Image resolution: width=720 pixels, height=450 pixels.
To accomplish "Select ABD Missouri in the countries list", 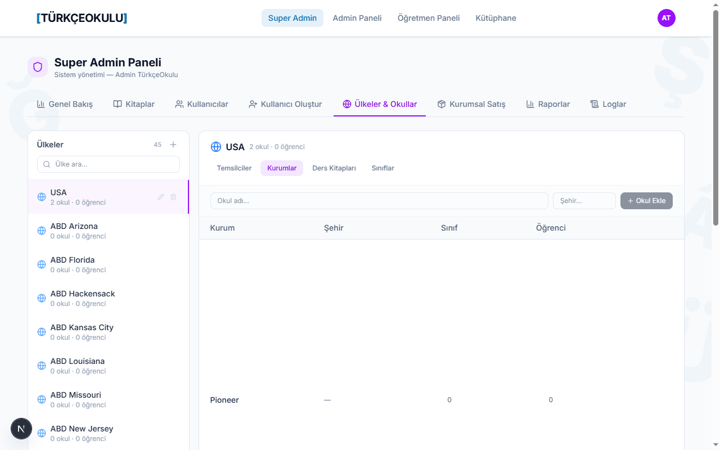I will [109, 399].
